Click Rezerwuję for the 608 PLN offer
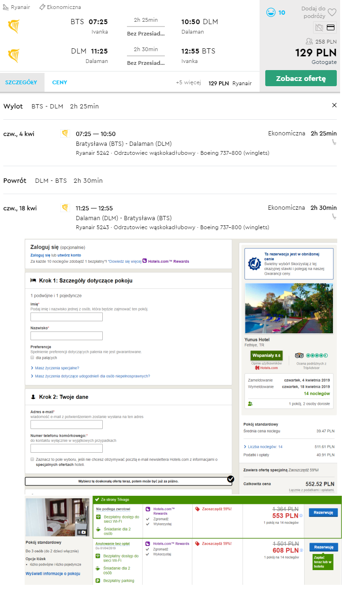Screen dimensions: 342x590 click(323, 547)
